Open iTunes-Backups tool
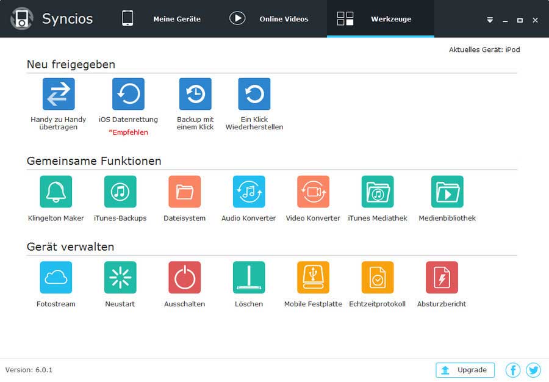 tap(120, 192)
